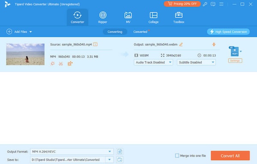Viewport: 257px width, 164px height.
Task: Click the resolution expand icon
Action: click(162, 55)
